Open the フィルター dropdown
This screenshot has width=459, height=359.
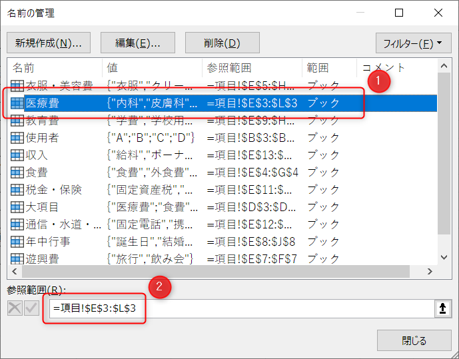click(413, 43)
